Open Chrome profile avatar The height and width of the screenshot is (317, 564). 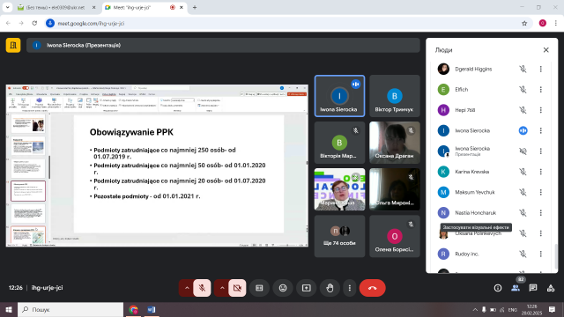[x=543, y=23]
